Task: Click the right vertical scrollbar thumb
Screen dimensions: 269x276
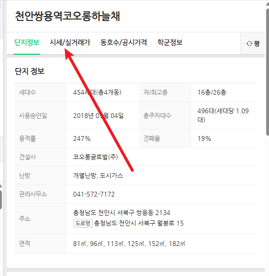Action: [x=268, y=72]
